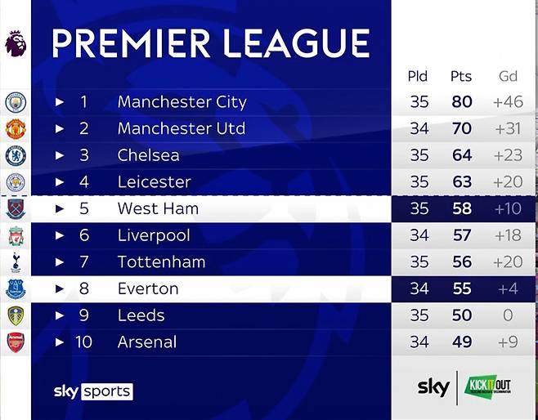Click the Everton team name row

tap(211, 288)
